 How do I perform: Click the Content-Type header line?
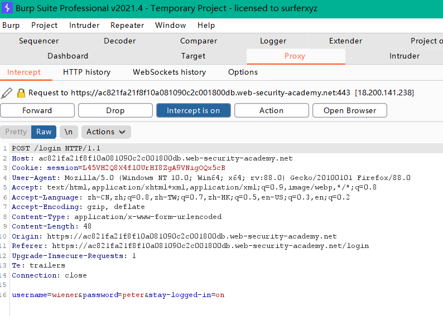click(x=117, y=217)
